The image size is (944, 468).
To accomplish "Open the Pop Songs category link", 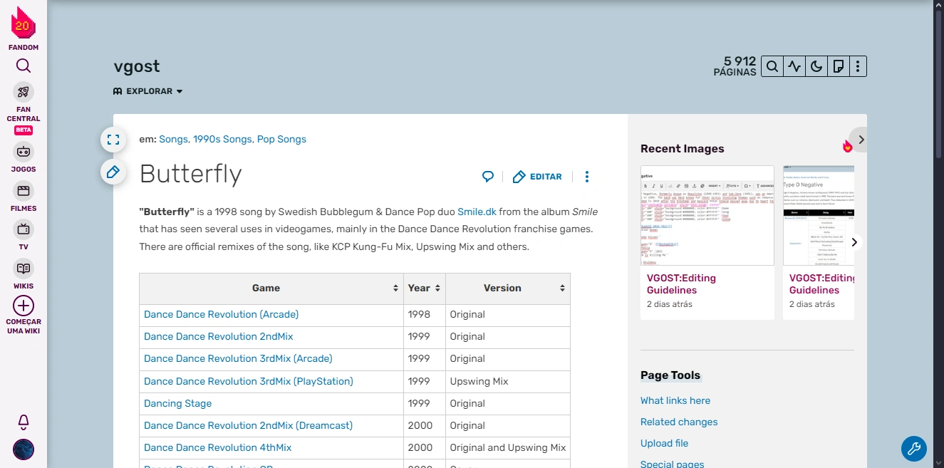I will (281, 139).
